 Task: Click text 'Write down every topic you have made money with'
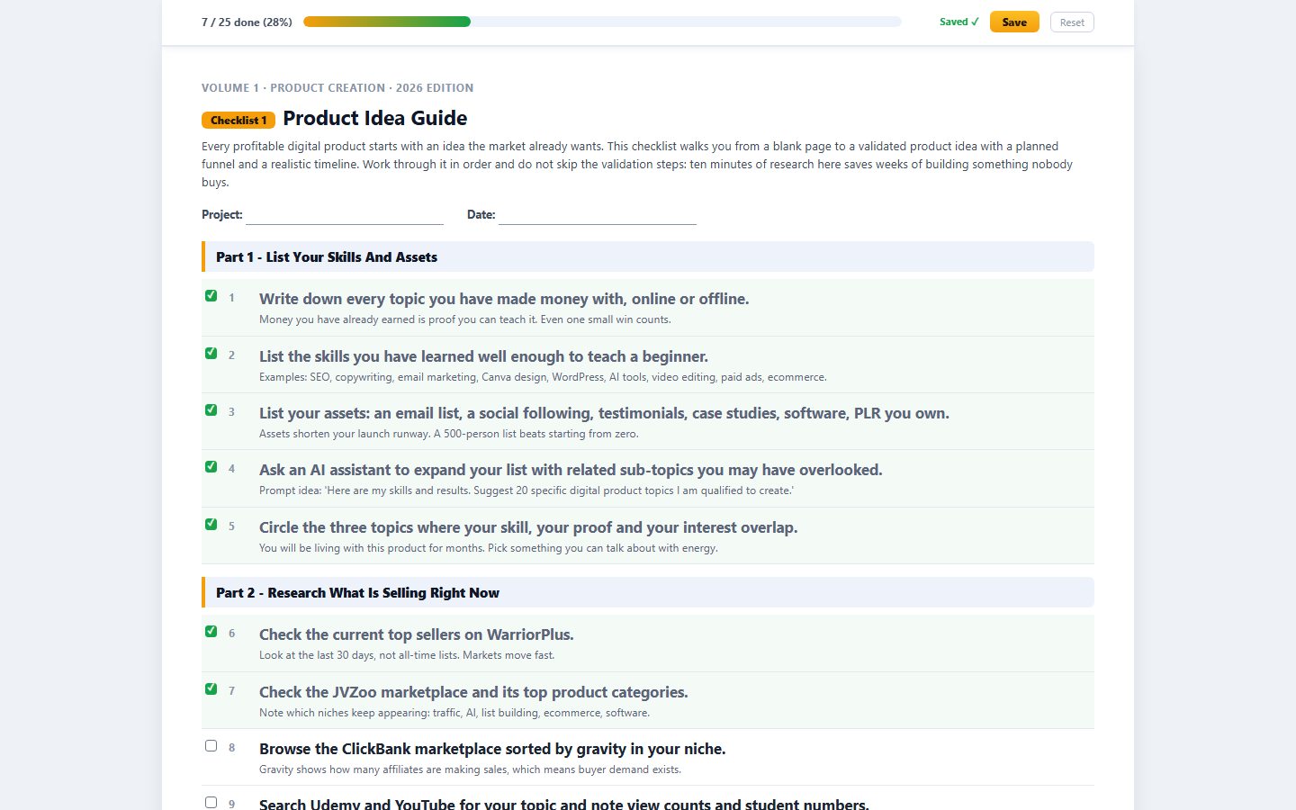[x=442, y=299]
